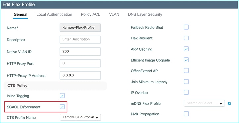This screenshot has height=123, width=239.
Task: Click HTTP-Proxy IP Address field
Action: click(x=80, y=75)
